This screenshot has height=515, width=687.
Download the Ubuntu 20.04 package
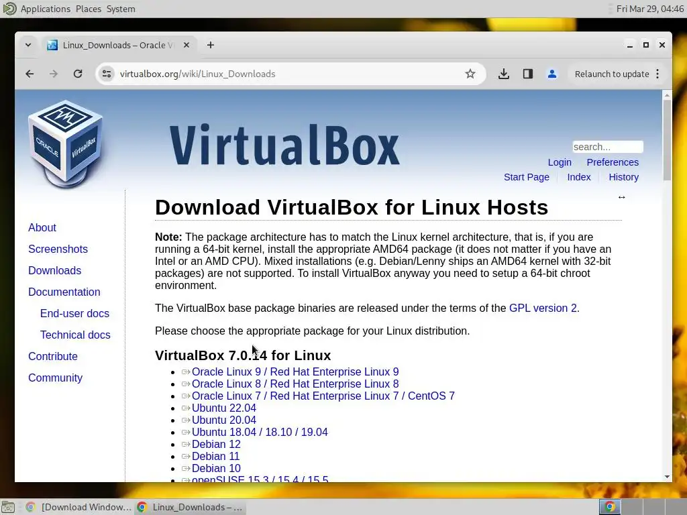224,420
